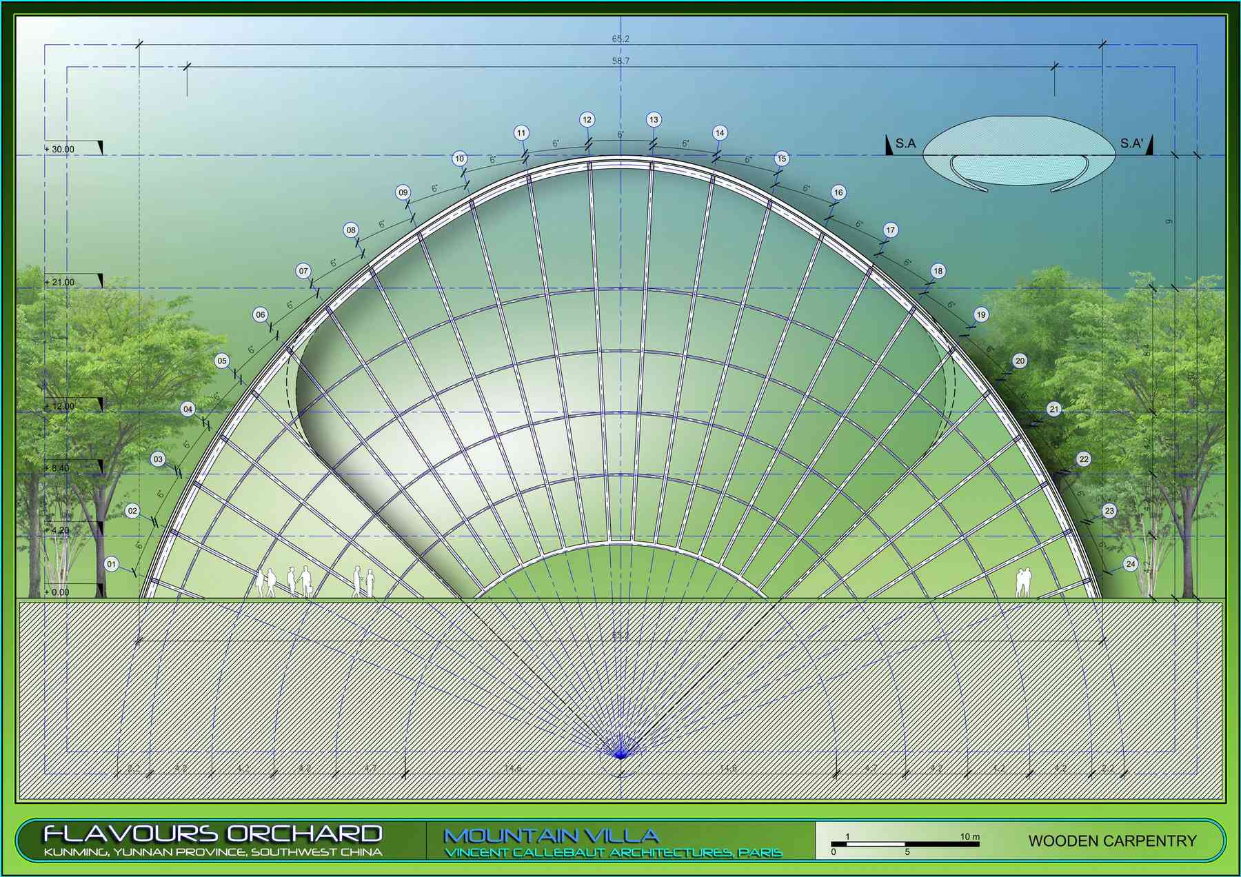Select the oval key plan thumbnail
1241x877 pixels.
1019,153
